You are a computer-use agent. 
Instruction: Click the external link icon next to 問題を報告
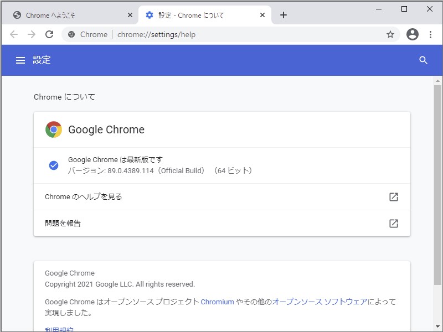coord(394,224)
